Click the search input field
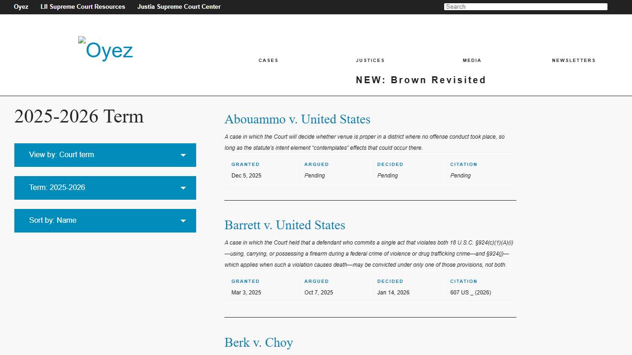The width and height of the screenshot is (632, 355). [x=526, y=7]
